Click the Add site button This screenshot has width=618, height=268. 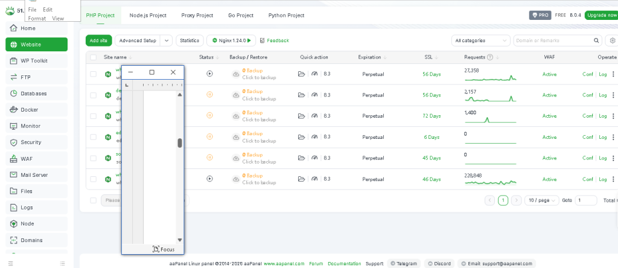click(x=98, y=40)
